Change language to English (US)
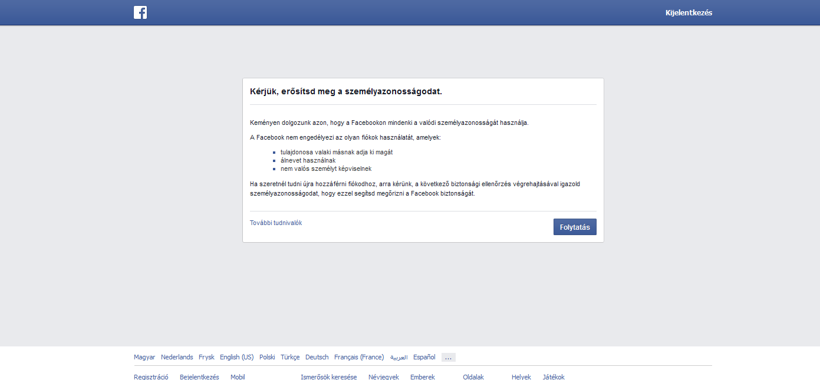 coord(236,357)
